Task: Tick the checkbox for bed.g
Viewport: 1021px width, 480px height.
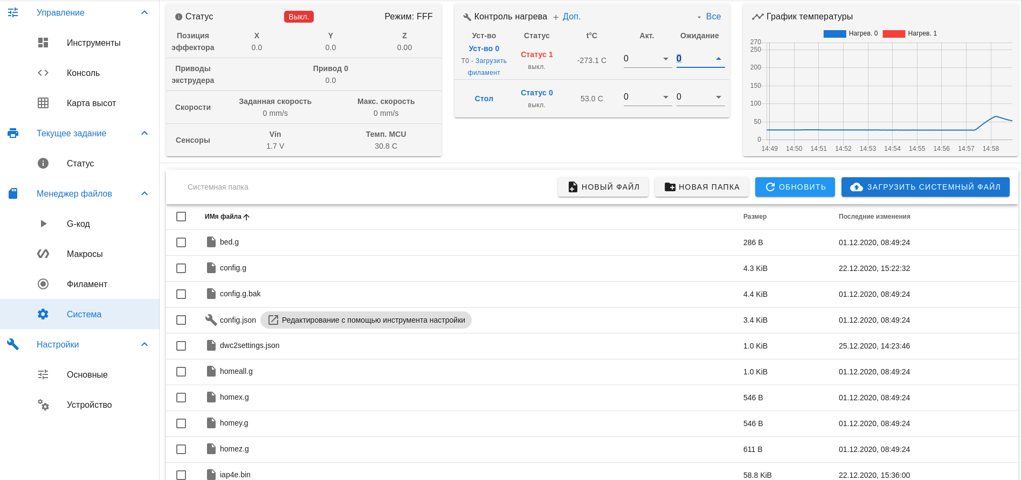Action: click(181, 242)
